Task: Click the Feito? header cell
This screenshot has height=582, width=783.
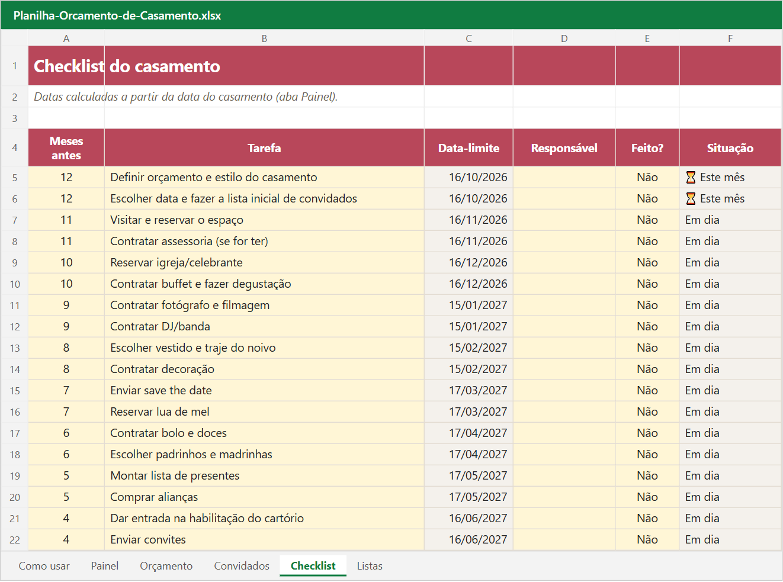Action: (647, 148)
